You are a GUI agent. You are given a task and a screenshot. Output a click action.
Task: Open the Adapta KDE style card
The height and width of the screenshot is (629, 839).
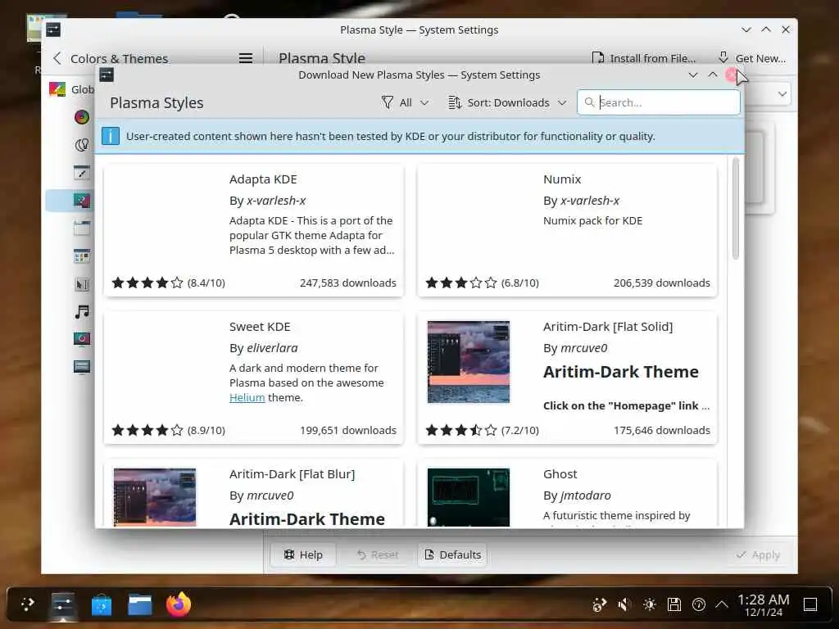(254, 230)
